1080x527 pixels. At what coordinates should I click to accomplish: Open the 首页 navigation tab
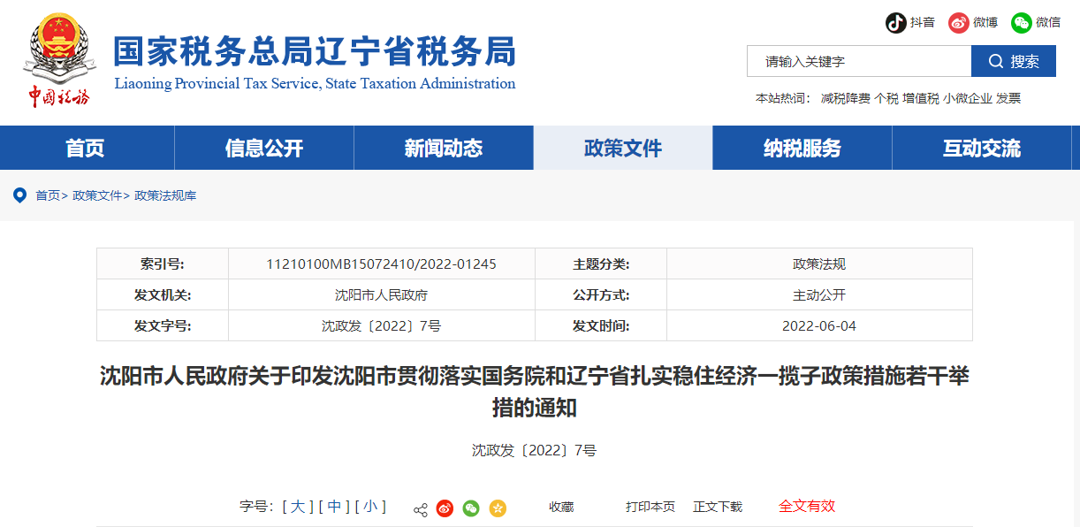(85, 148)
